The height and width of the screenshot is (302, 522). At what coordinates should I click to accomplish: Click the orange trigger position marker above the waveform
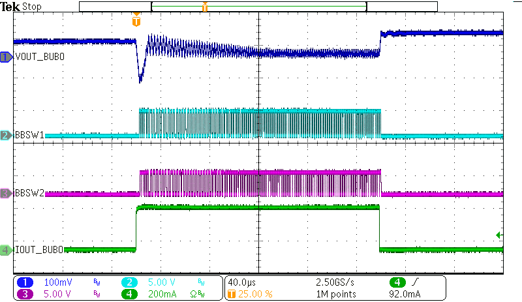(x=136, y=20)
